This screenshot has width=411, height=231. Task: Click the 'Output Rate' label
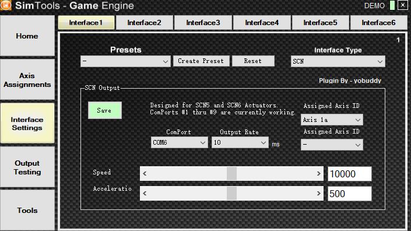(x=239, y=132)
